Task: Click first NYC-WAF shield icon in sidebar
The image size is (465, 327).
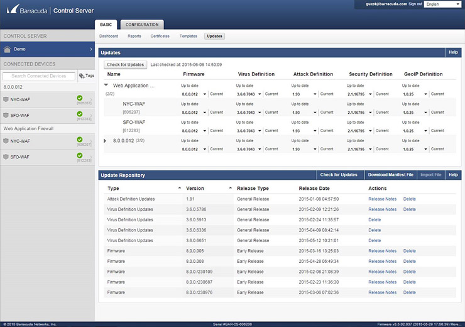Action: (6, 99)
